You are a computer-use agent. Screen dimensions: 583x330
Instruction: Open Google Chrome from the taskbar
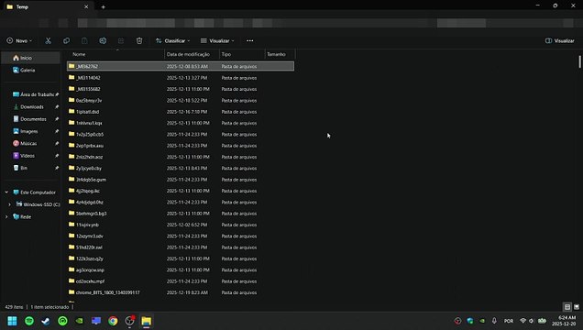tap(113, 321)
